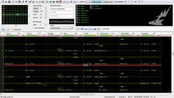This screenshot has height=98, width=174.
Task: Start playback with the green play button
Action: (51, 2)
